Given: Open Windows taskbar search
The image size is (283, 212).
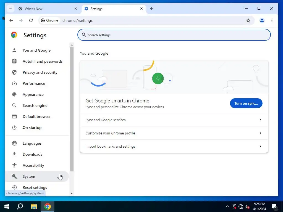Looking at the screenshot, I should pyautogui.click(x=20, y=206).
